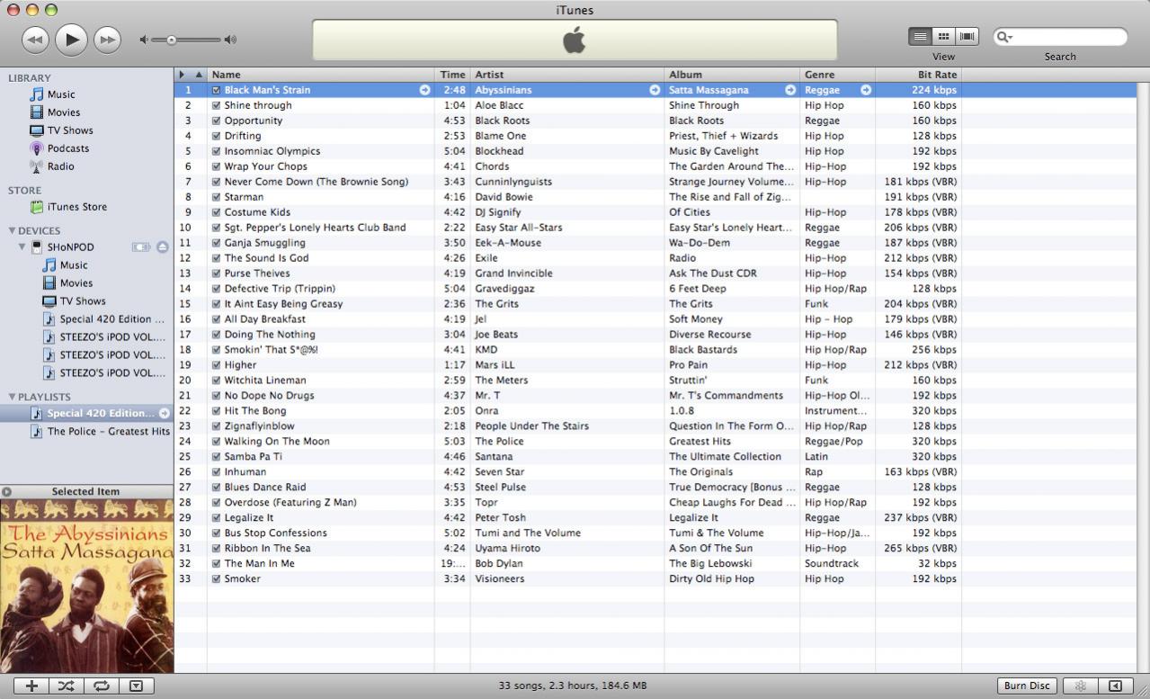Sort by the Bit Rate column header
This screenshot has height=699, width=1150.
click(x=918, y=75)
